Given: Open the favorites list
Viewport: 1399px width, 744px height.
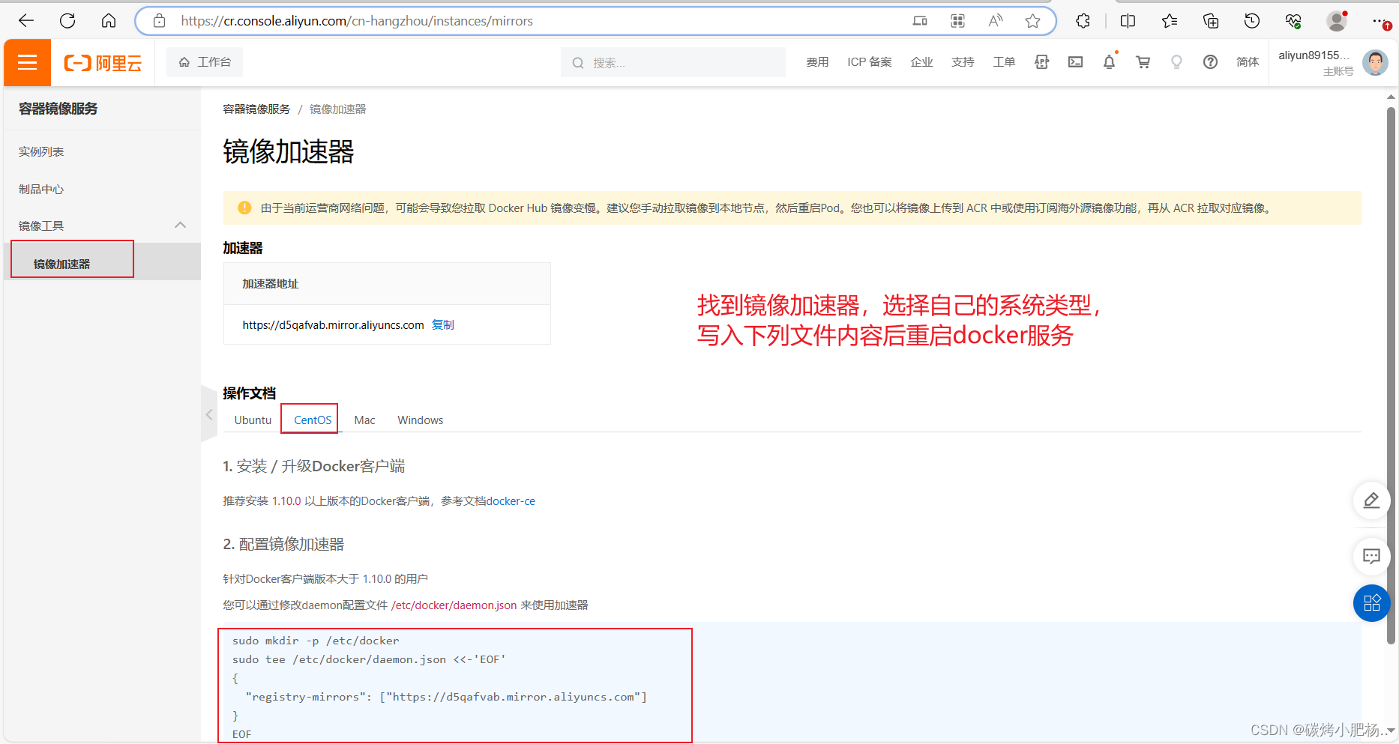Looking at the screenshot, I should tap(1170, 21).
